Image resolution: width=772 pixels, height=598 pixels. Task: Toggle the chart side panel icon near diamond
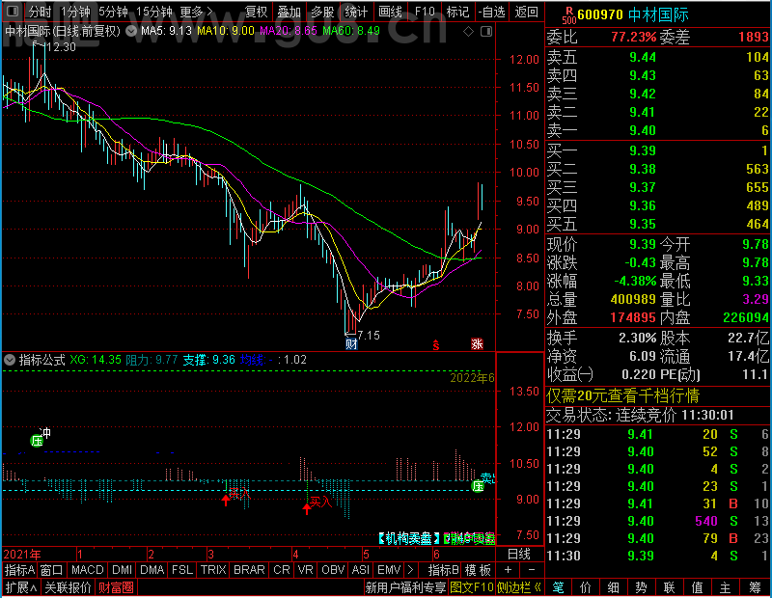coord(486,32)
